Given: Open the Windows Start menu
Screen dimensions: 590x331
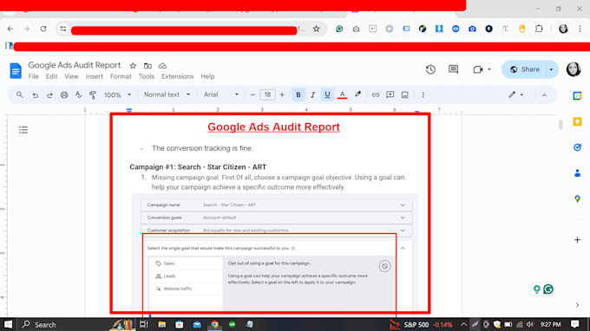Looking at the screenshot, I should (x=8, y=325).
